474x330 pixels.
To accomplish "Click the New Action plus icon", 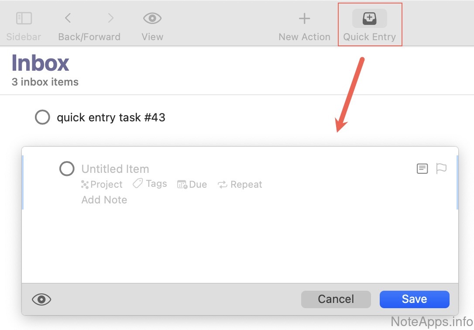I will point(304,18).
